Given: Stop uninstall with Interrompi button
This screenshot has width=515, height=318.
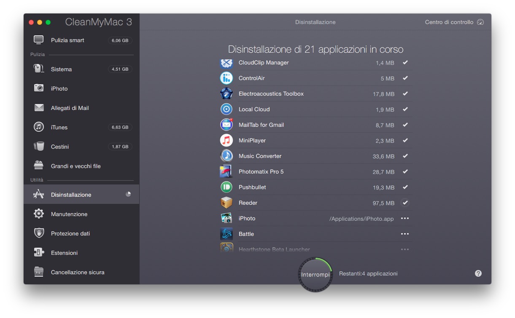Looking at the screenshot, I should point(315,275).
